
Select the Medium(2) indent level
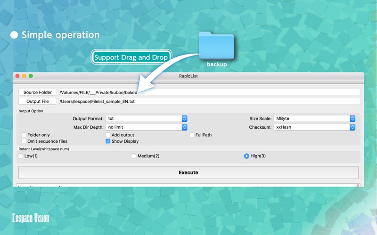pos(134,156)
